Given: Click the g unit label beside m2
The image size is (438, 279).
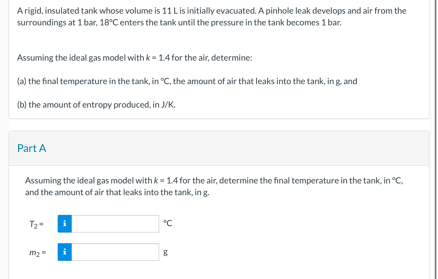Looking at the screenshot, I should tap(165, 252).
